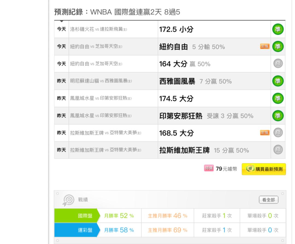Viewport: 295px width, 244px height.
Task: Click gray result icon on 拉斯維加斯王牌 15 分贏 row
Action: 278,150
